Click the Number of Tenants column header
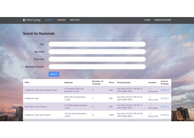This screenshot has height=138, width=194. coord(98,83)
